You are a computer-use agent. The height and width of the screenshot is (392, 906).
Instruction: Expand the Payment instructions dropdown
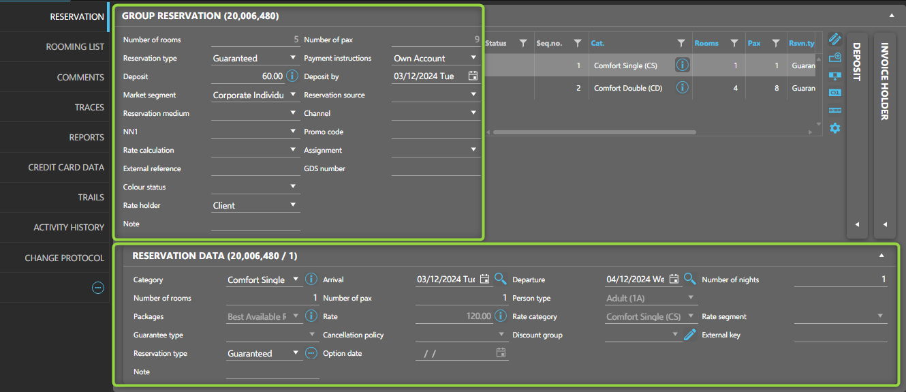tap(473, 58)
